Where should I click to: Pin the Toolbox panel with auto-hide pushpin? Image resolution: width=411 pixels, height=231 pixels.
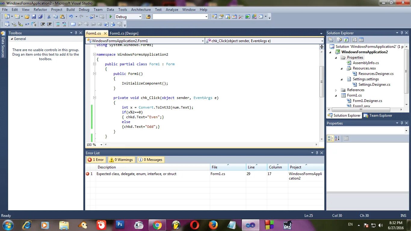tap(76, 33)
